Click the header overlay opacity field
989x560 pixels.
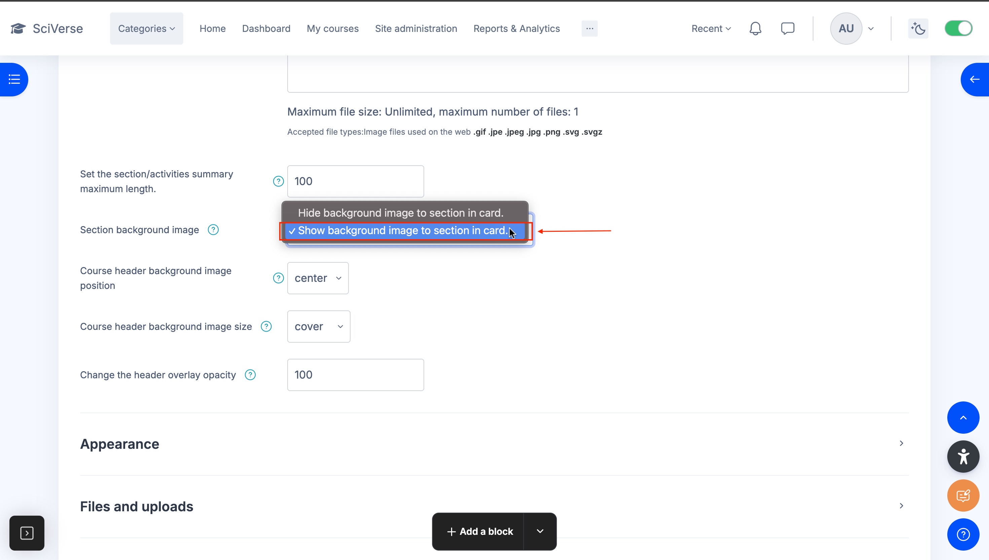[x=355, y=375]
